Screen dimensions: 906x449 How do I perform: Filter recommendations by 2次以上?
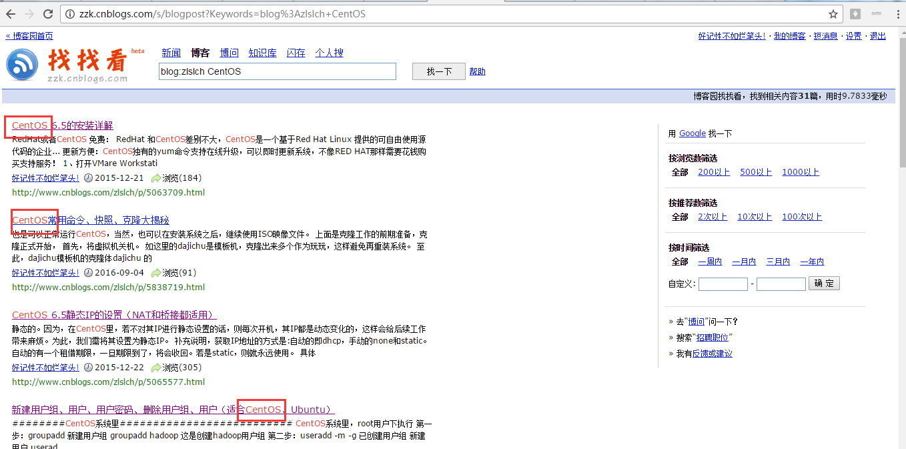tap(713, 217)
